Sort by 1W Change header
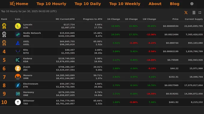Image resolution: width=204 pixels, height=114 pixels. [x=149, y=19]
